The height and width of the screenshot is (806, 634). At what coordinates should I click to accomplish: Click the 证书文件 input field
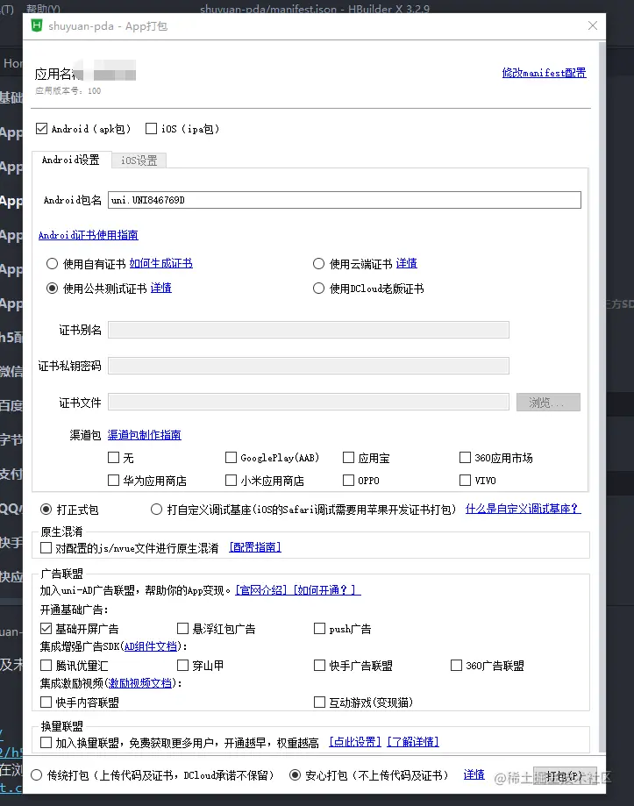click(309, 402)
